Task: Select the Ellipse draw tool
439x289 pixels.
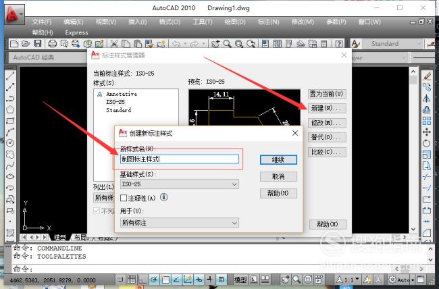Action: (x=10, y=176)
